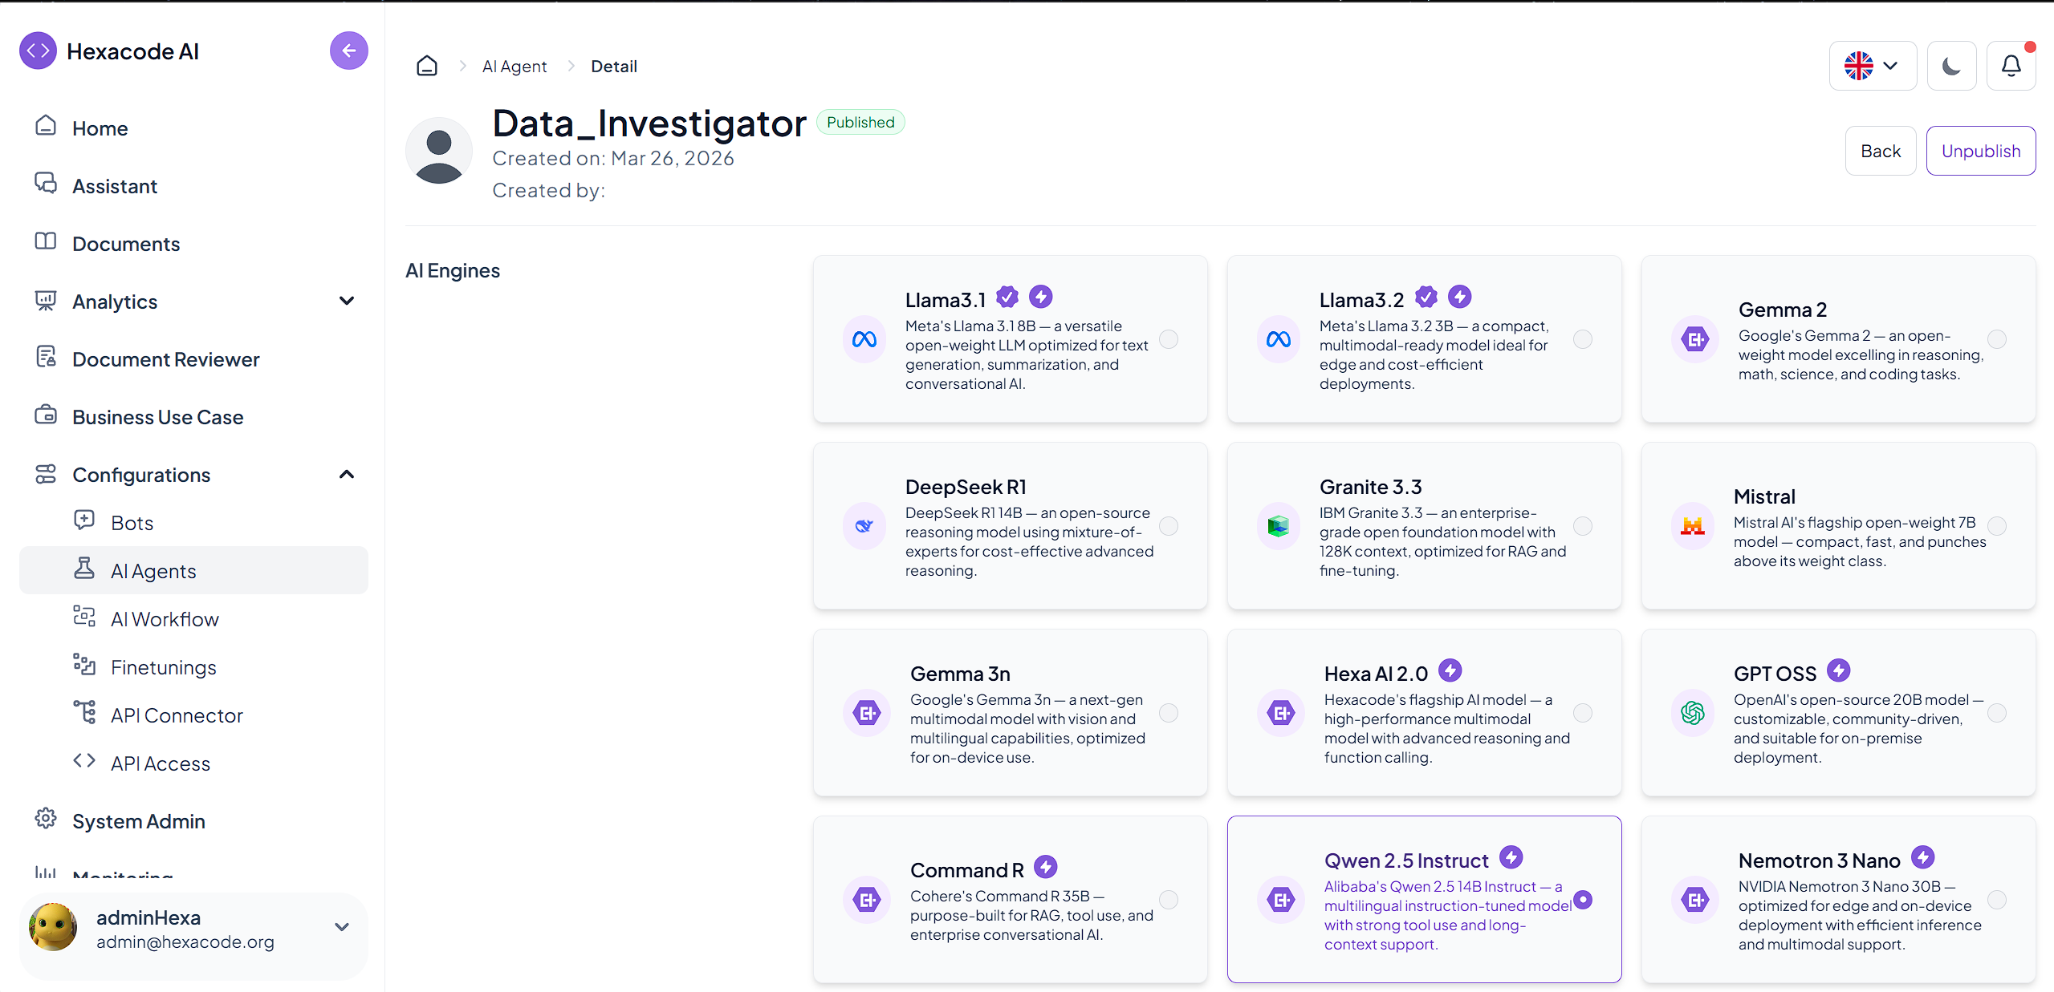Open Finetunings under Configurations

tap(193, 667)
